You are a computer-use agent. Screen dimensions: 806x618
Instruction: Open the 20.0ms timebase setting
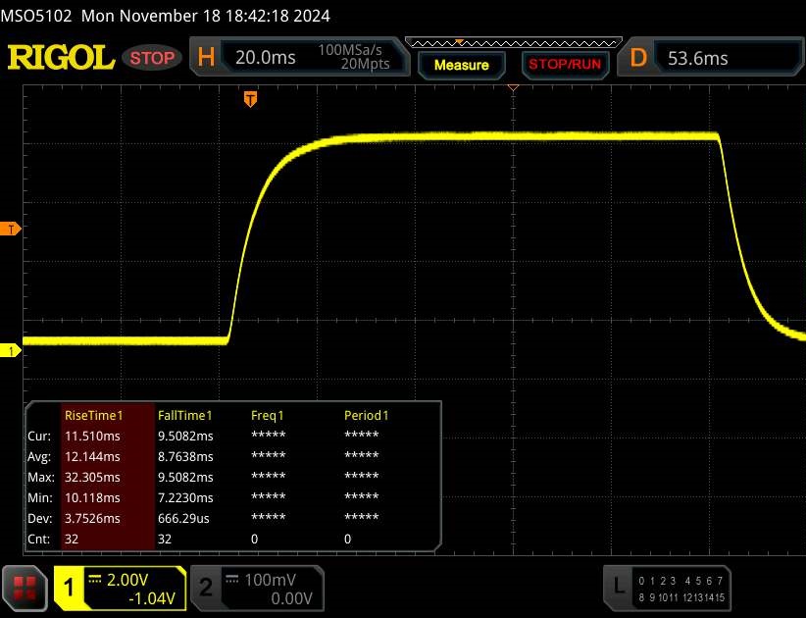pyautogui.click(x=266, y=58)
